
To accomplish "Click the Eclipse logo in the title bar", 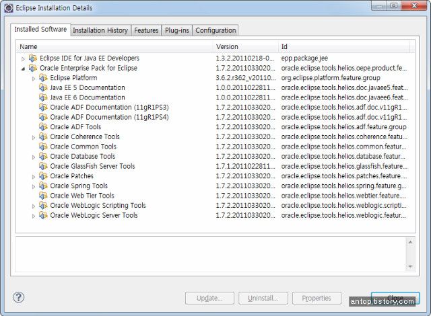I will pos(9,8).
